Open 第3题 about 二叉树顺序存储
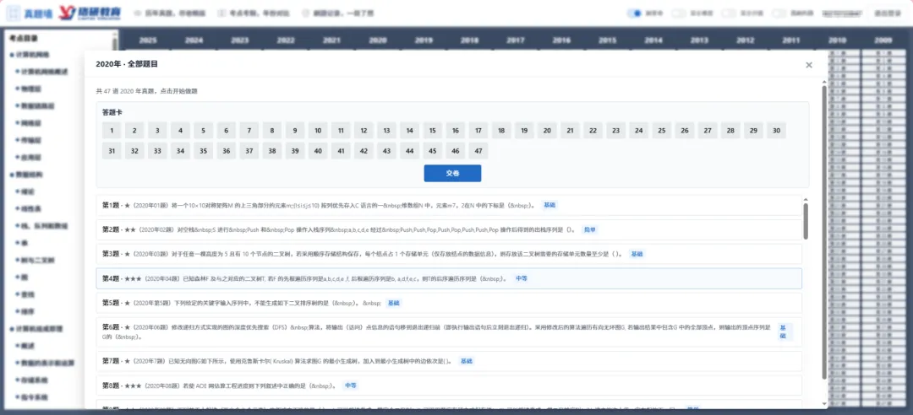 449,254
